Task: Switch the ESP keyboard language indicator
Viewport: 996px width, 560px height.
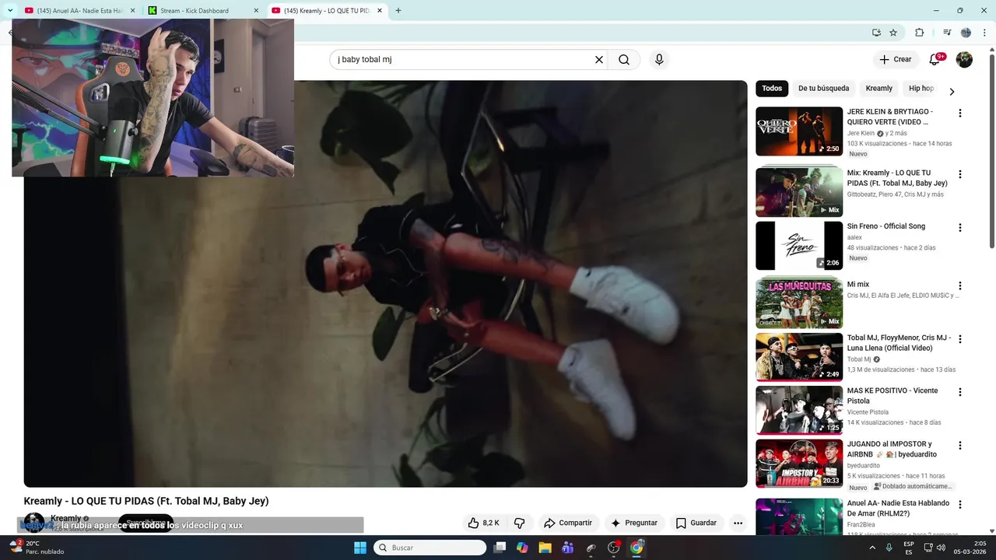Action: (909, 548)
